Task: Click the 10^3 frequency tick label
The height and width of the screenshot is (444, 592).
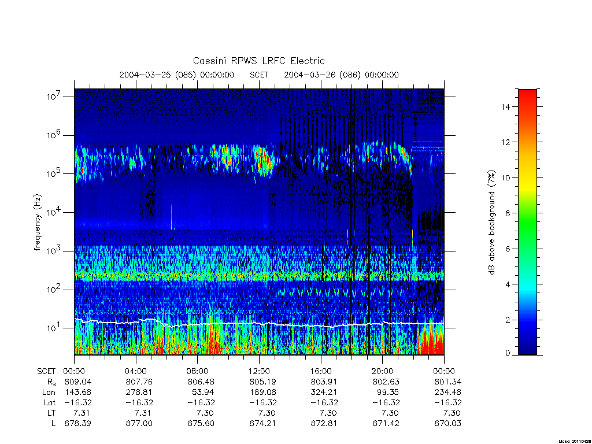Action: pyautogui.click(x=54, y=251)
